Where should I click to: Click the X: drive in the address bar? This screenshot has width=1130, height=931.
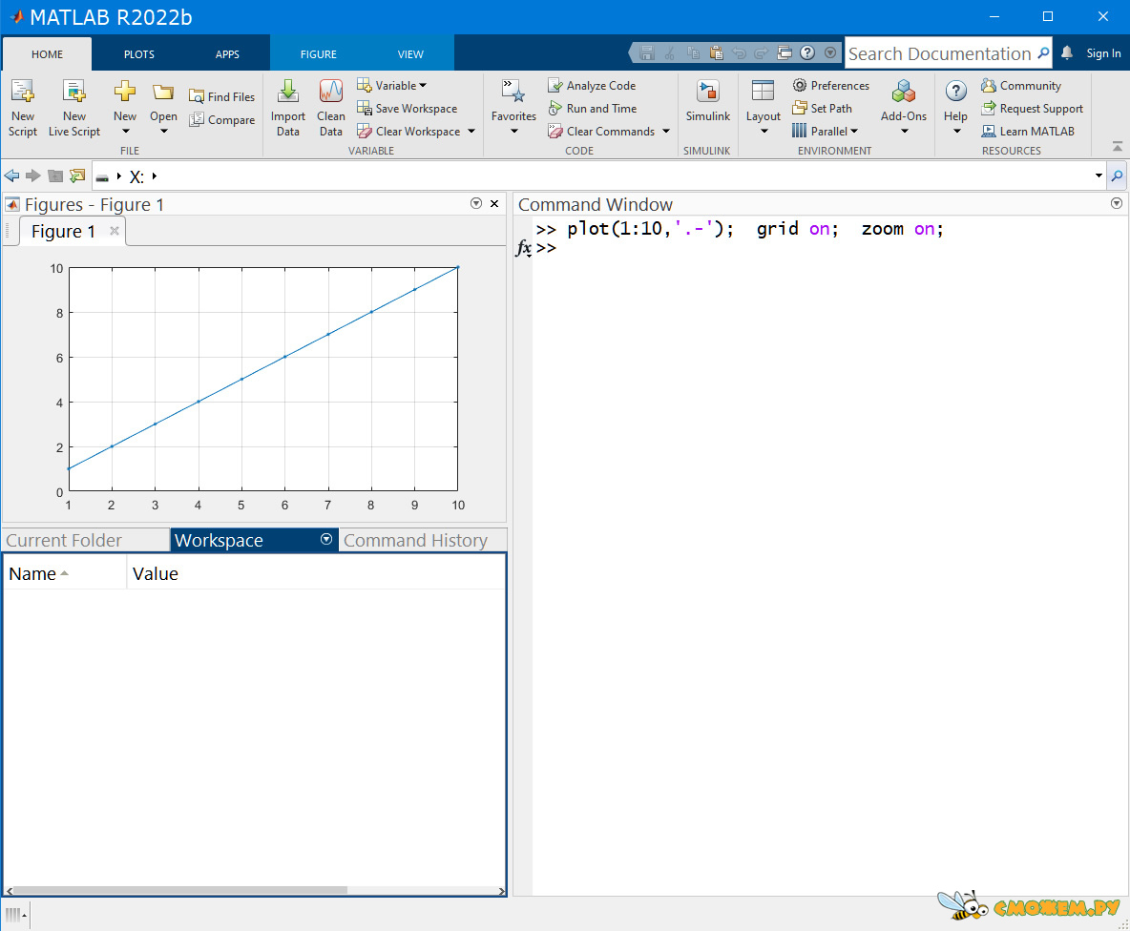click(136, 176)
